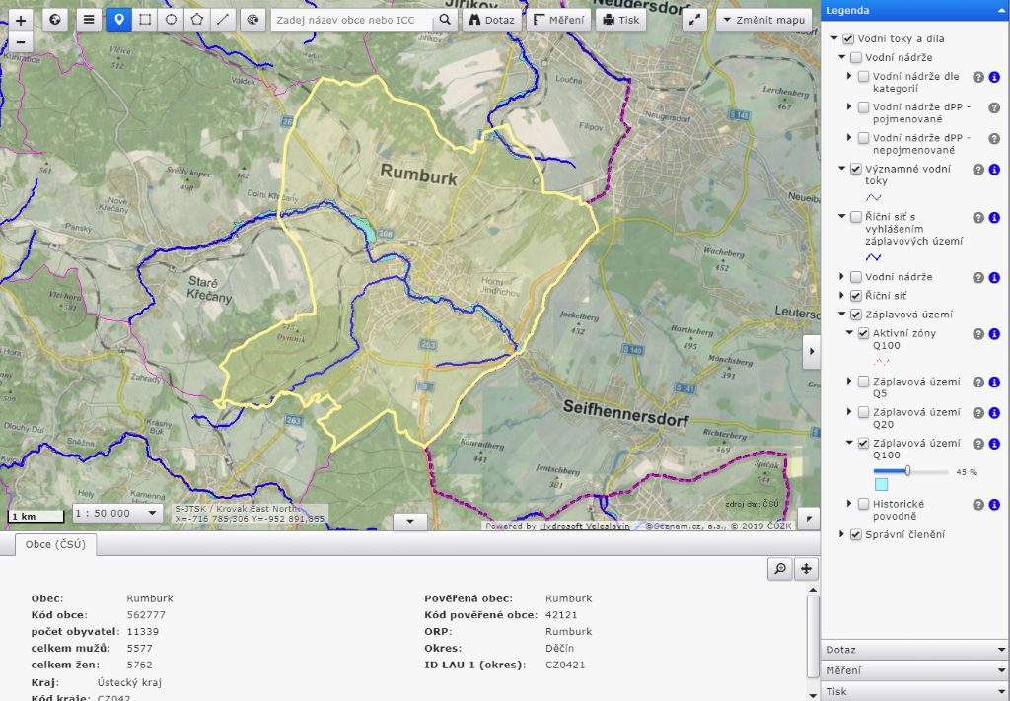Select the rectangle selection tool
Viewport: 1010px width, 701px height.
point(145,20)
